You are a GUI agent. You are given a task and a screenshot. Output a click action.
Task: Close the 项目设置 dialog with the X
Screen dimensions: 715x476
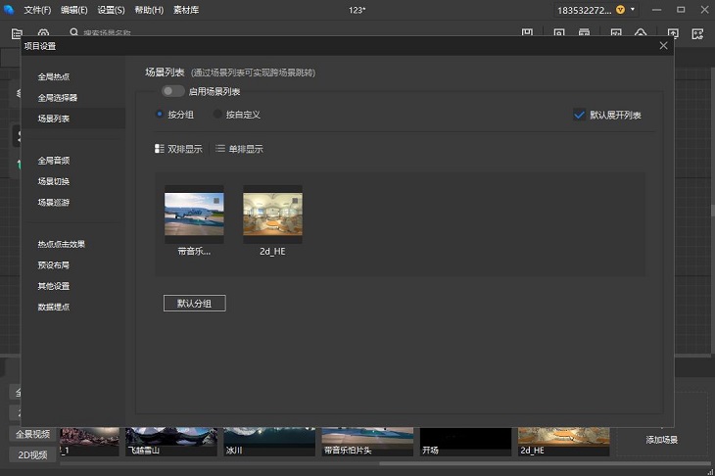[x=663, y=45]
